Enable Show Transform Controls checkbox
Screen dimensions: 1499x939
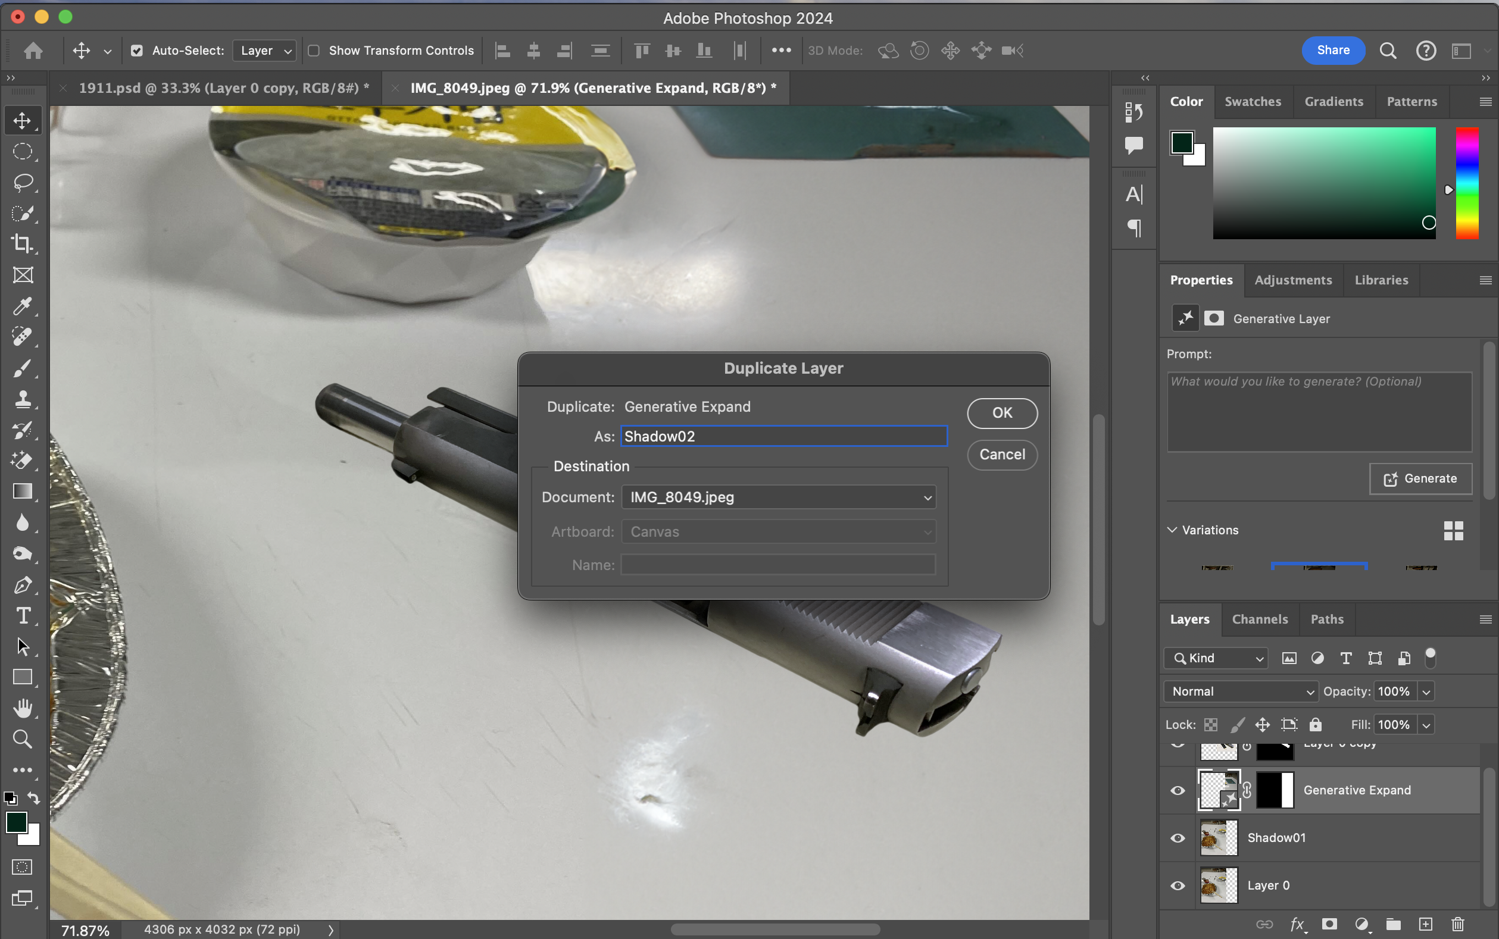click(x=314, y=51)
